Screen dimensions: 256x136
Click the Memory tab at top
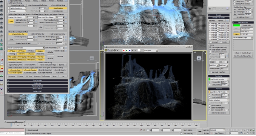click(52, 1)
